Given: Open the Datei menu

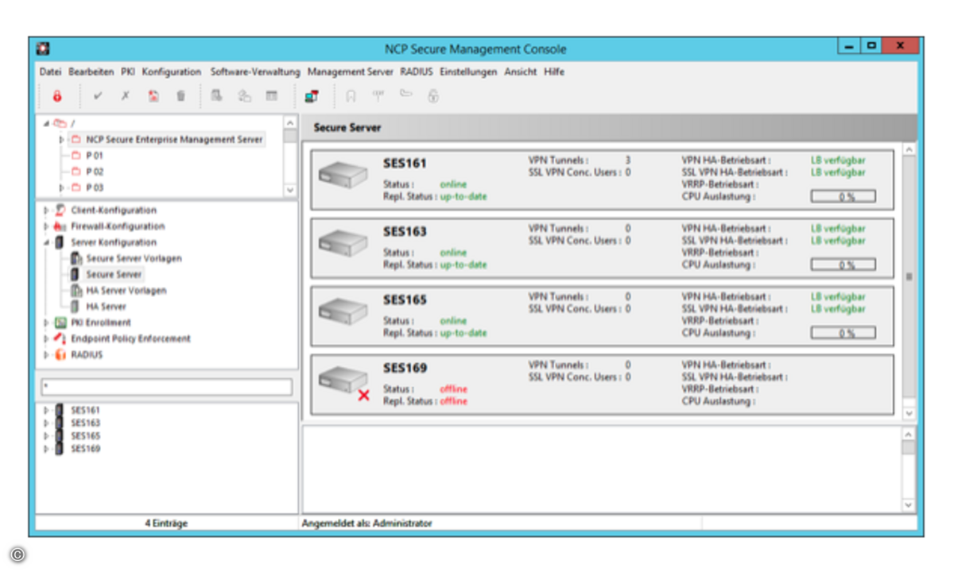Looking at the screenshot, I should [50, 71].
